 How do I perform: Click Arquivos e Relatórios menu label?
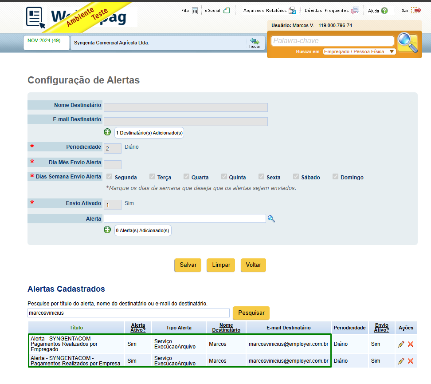(x=265, y=11)
